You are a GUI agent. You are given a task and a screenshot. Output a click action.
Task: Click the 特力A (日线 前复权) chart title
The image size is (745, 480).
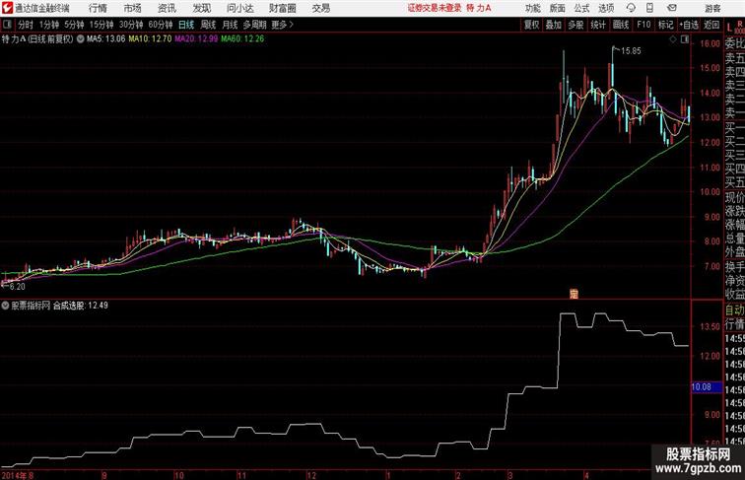(37, 39)
